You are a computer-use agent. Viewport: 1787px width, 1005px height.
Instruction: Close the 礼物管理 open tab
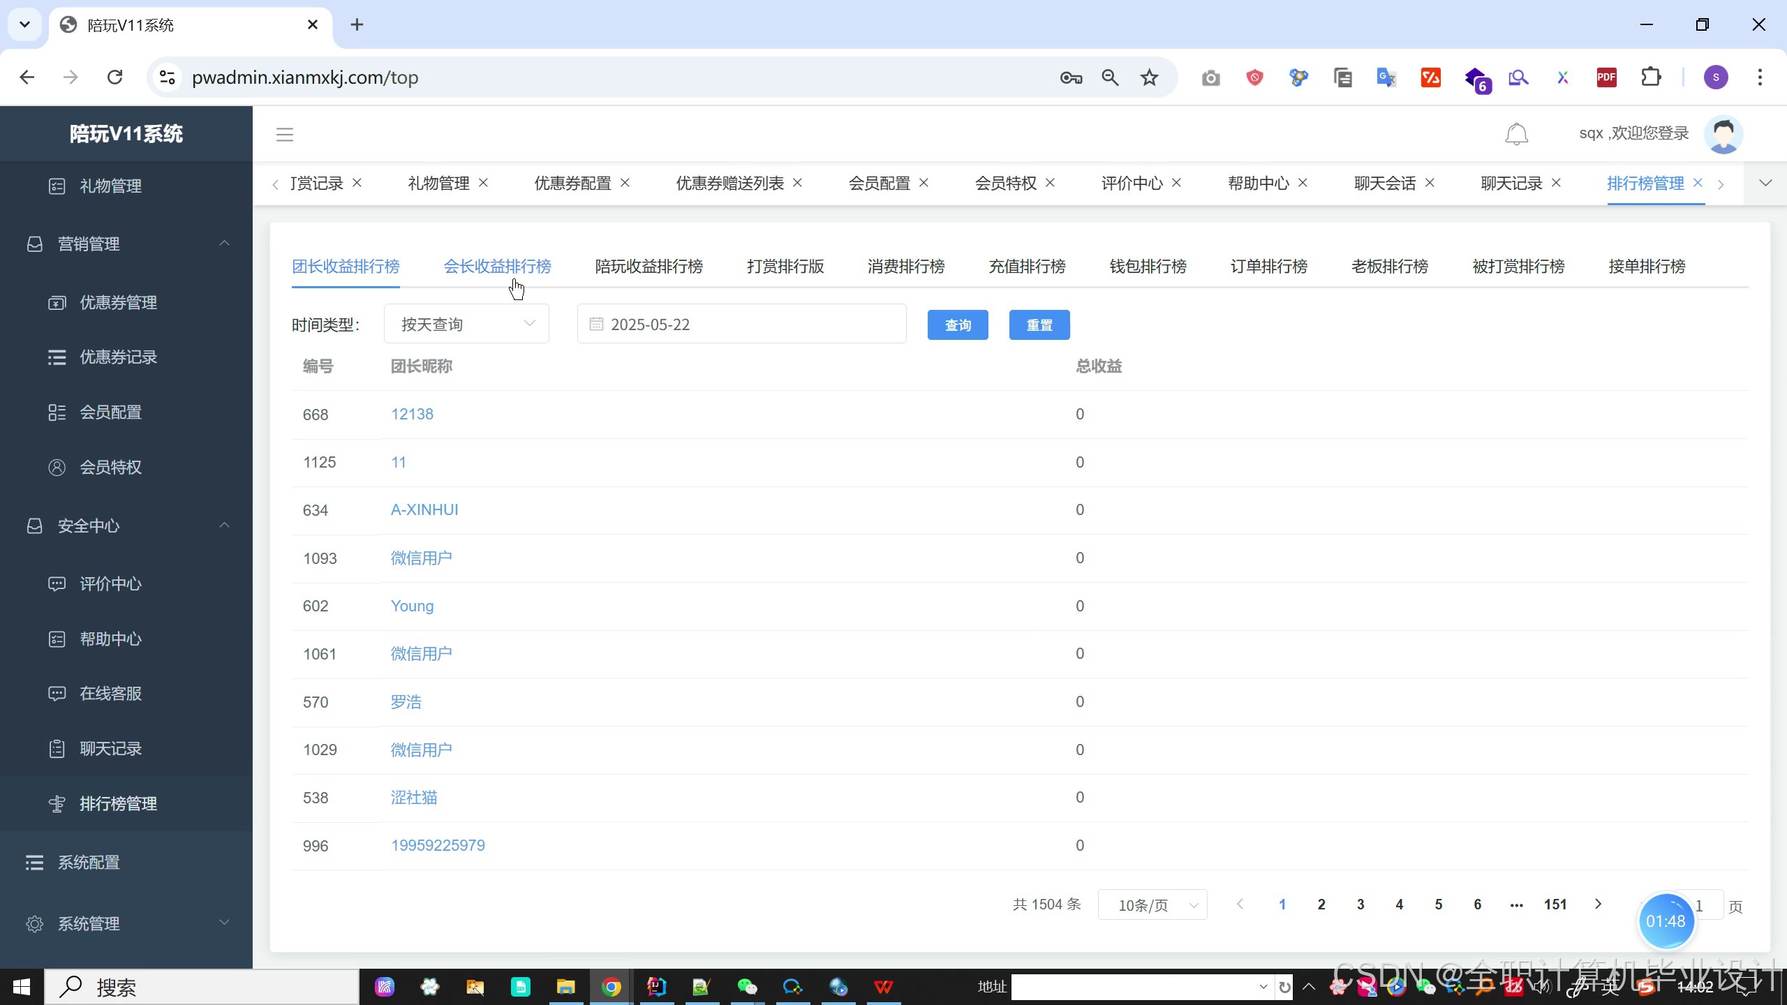pyautogui.click(x=483, y=183)
